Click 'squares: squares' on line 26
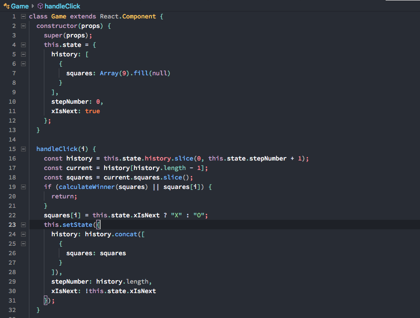420x318 pixels. tap(96, 253)
